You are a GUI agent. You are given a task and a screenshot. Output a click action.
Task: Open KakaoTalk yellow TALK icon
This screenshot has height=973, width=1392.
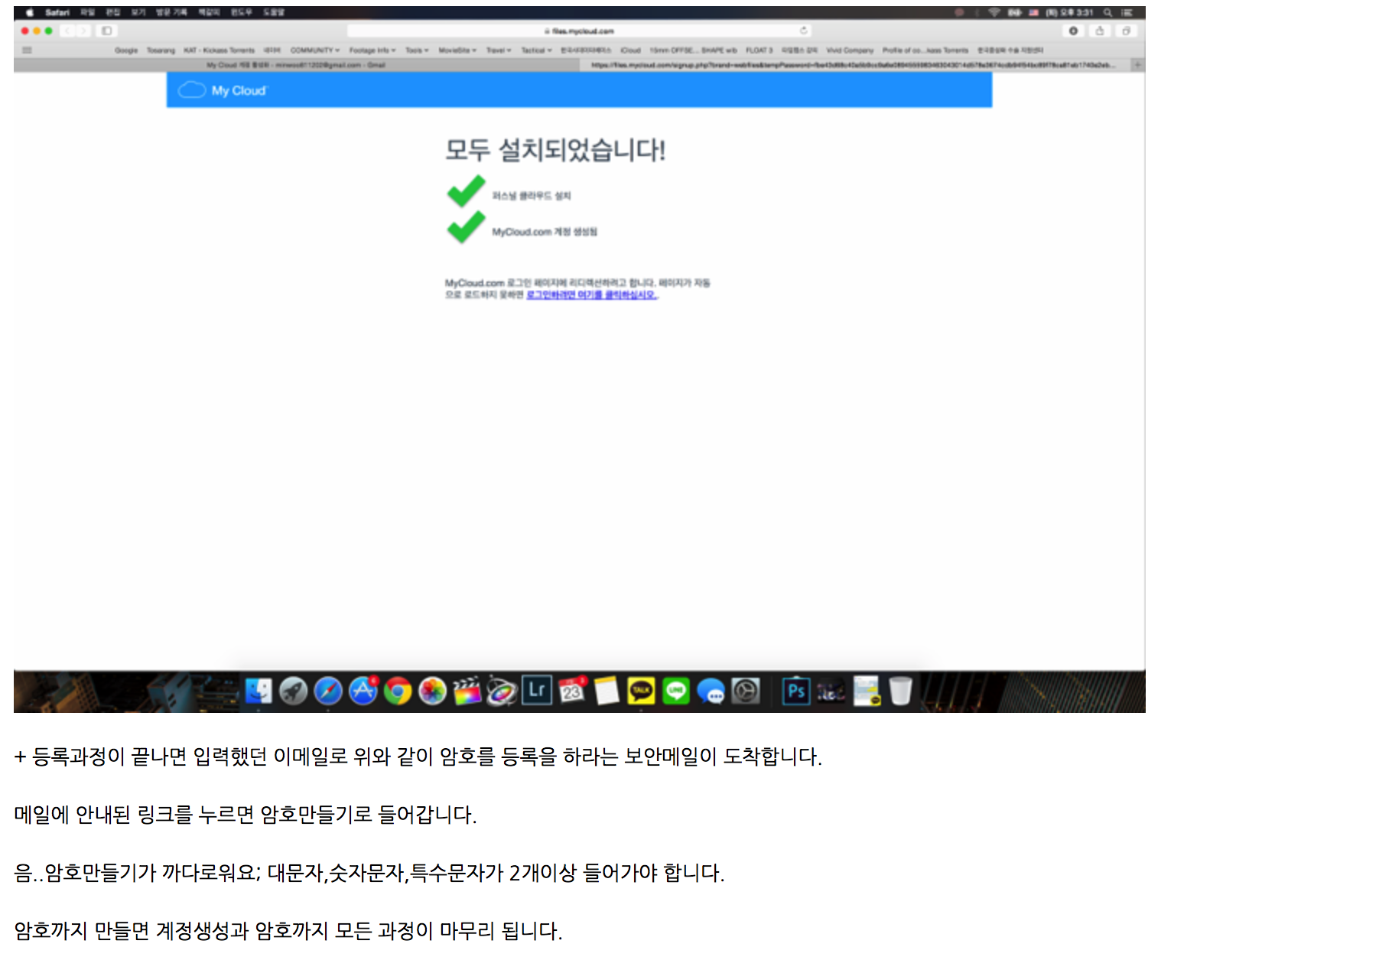(642, 692)
